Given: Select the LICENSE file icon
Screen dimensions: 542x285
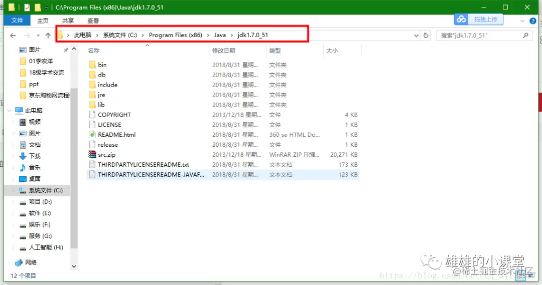Looking at the screenshot, I should click(x=92, y=125).
